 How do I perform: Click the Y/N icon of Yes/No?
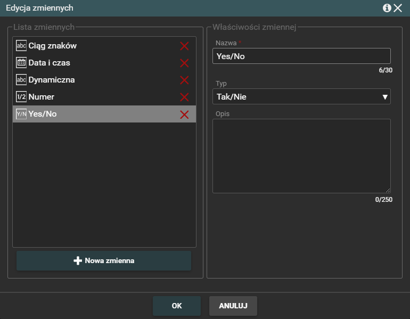tap(21, 114)
